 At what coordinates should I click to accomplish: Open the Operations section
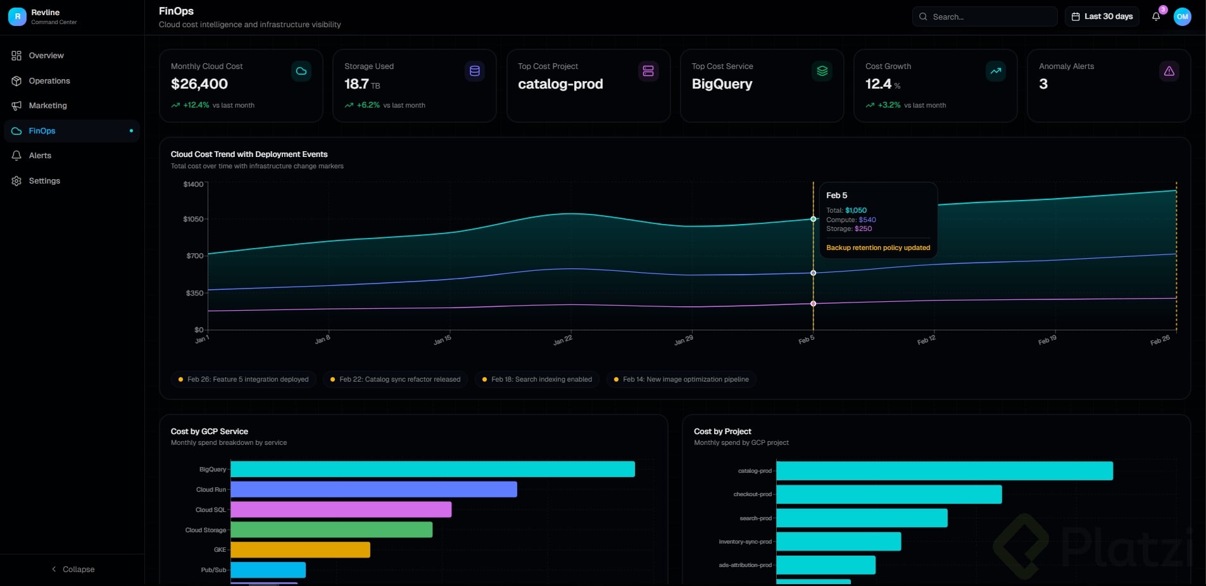(x=72, y=81)
